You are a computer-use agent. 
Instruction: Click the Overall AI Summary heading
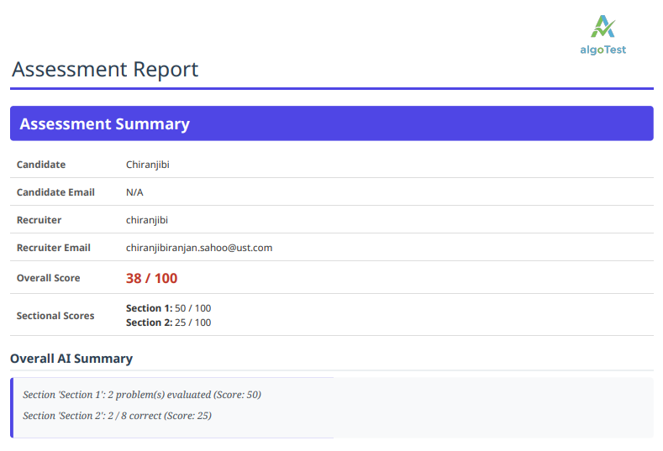coord(71,359)
